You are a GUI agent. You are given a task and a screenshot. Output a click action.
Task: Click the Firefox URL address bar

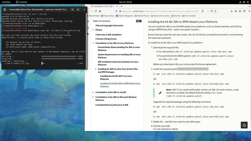pyautogui.click(x=160, y=11)
